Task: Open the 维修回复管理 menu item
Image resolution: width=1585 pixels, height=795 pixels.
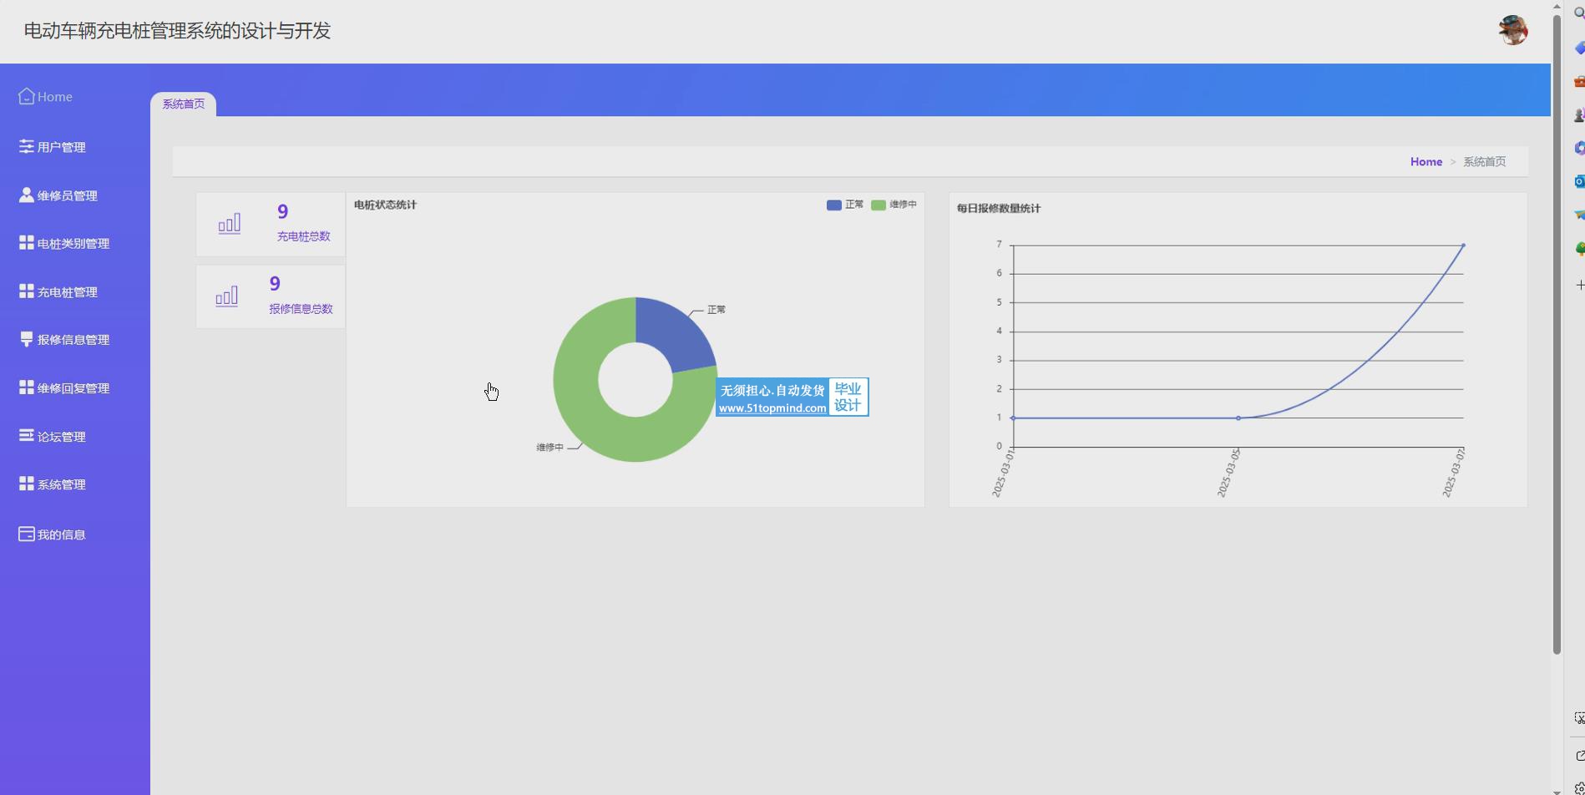Action: (73, 388)
